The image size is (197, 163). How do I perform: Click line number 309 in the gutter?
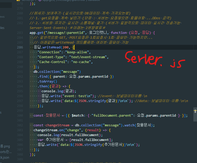(x=20, y=159)
